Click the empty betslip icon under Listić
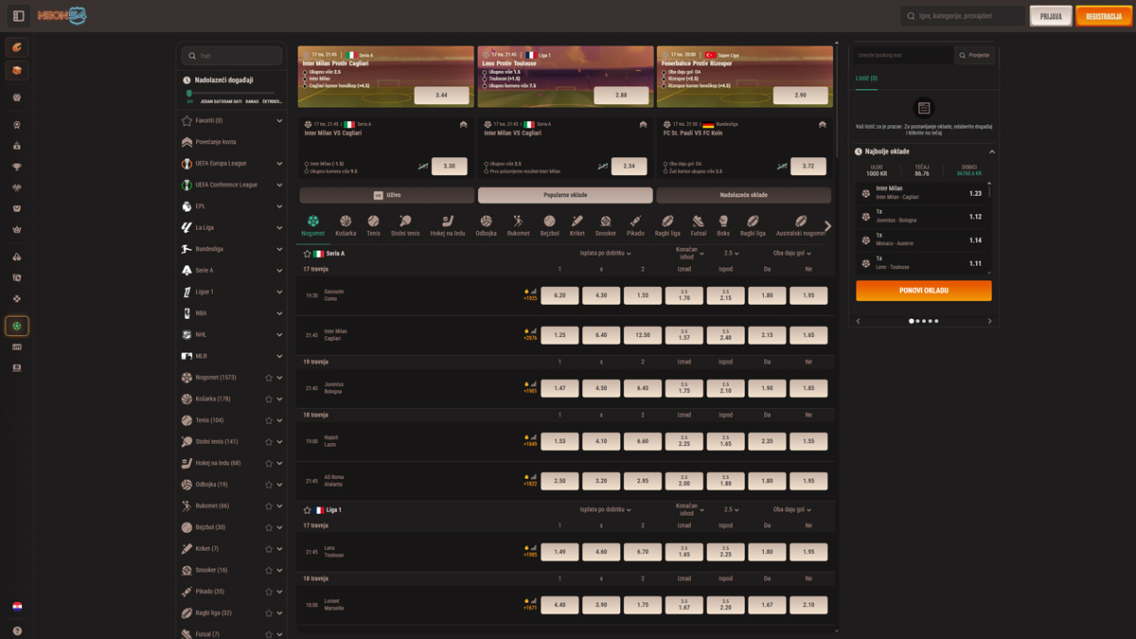The width and height of the screenshot is (1136, 639). point(924,108)
